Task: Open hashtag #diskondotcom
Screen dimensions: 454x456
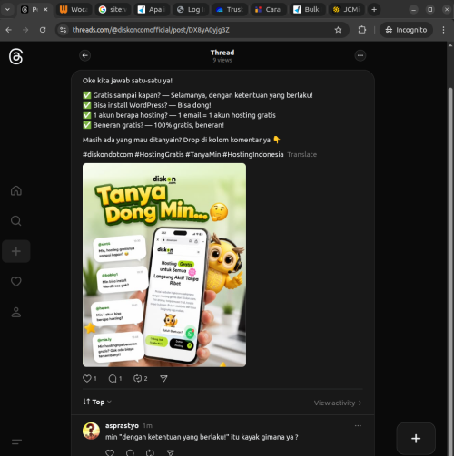Action: (107, 154)
